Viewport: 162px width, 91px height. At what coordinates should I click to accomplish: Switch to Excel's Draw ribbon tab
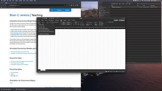[x=46, y=20]
